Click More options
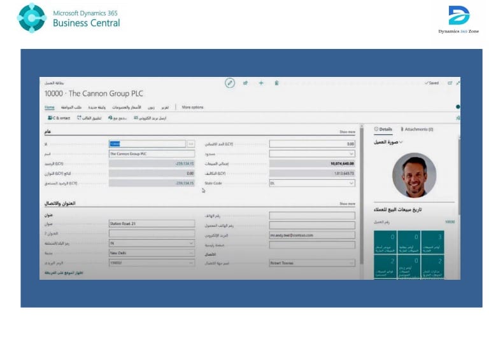The image size is (498, 337). click(192, 107)
